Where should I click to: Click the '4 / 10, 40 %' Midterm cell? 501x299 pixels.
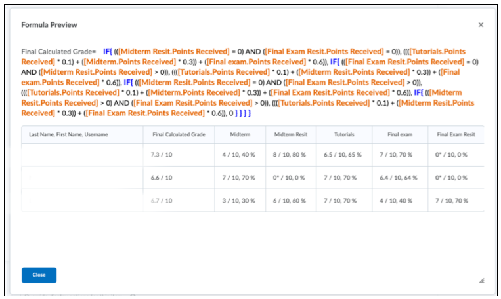tap(238, 155)
